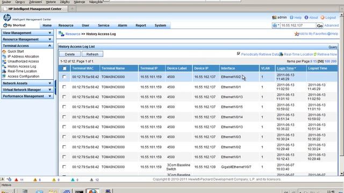Click the Real-Time Location sidebar icon

point(4,71)
